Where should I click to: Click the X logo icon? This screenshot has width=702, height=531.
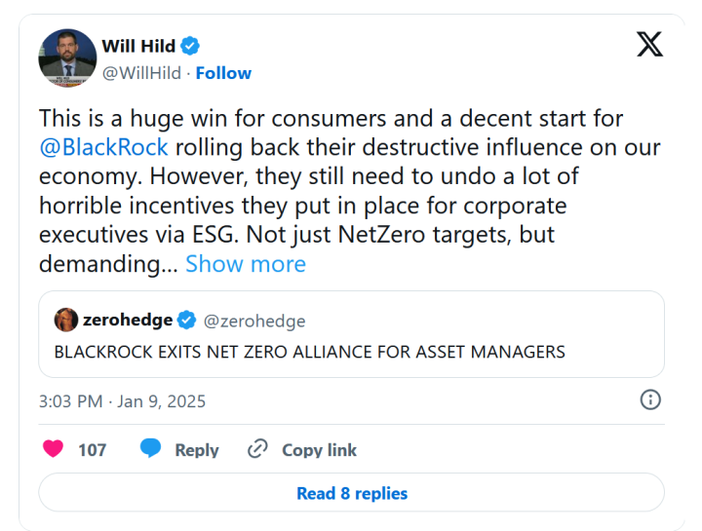pyautogui.click(x=649, y=45)
